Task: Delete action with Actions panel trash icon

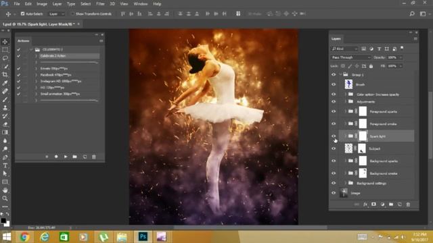Action: pos(94,157)
